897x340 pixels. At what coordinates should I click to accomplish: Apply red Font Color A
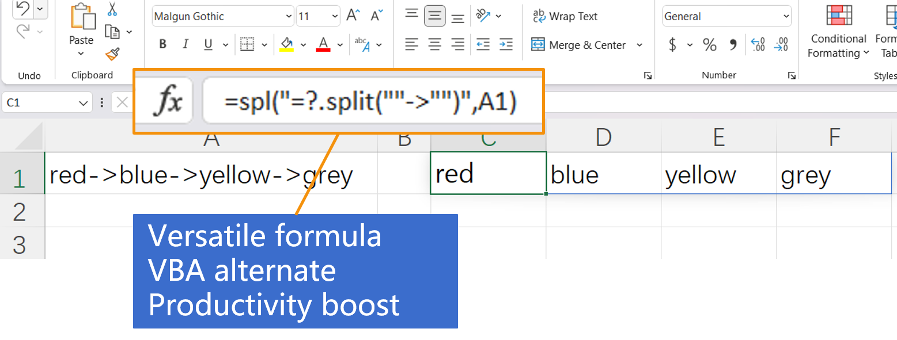point(323,44)
